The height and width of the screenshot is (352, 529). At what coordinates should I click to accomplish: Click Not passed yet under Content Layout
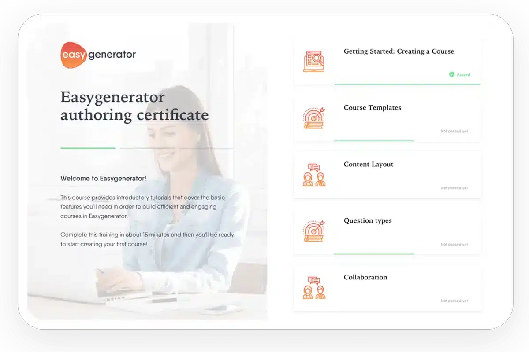click(x=454, y=188)
